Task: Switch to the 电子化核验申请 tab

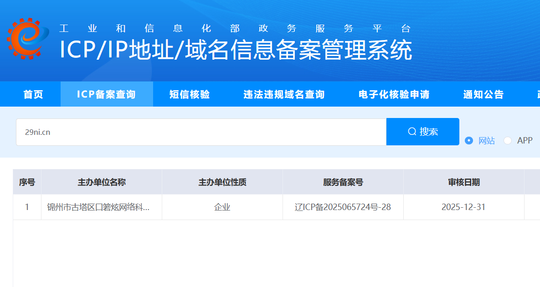Action: [394, 94]
